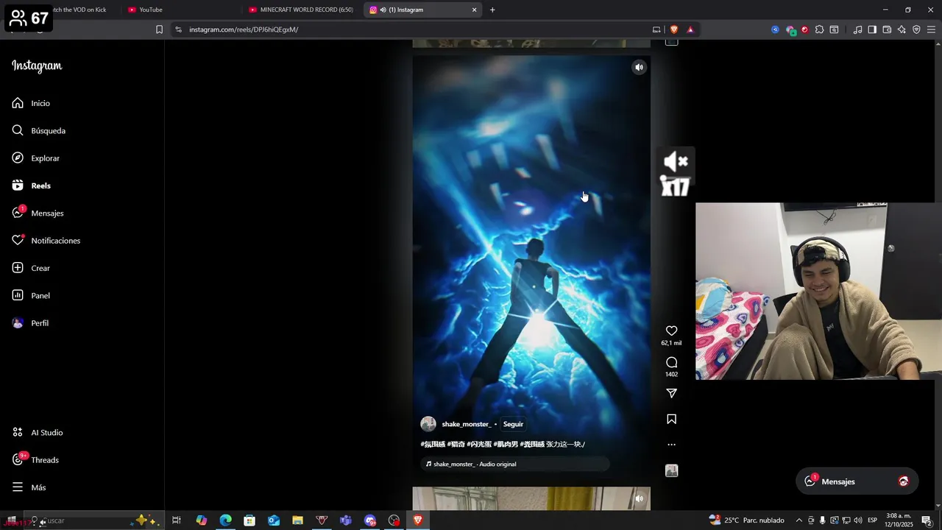
Task: Switch the ESP input language indicator
Action: point(872,520)
